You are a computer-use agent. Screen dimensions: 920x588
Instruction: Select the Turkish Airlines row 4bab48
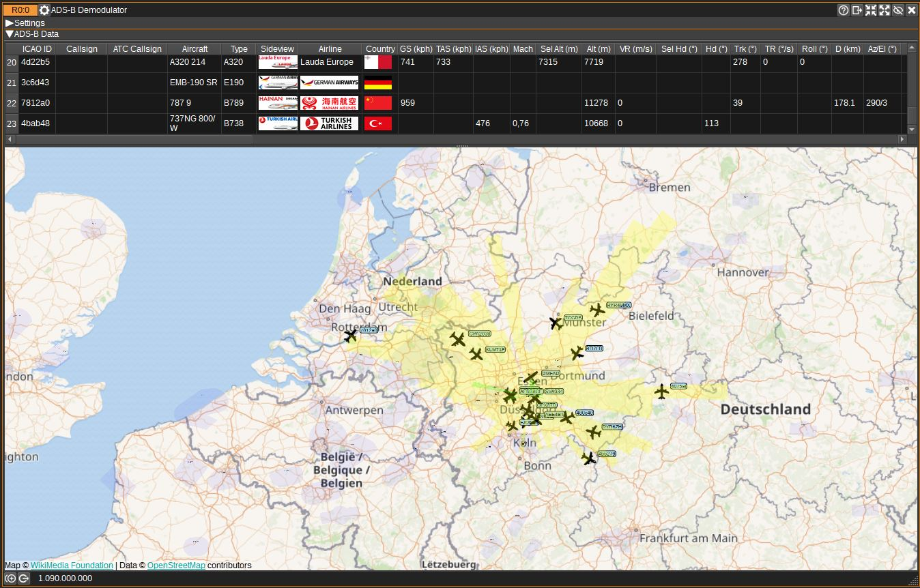[34, 123]
